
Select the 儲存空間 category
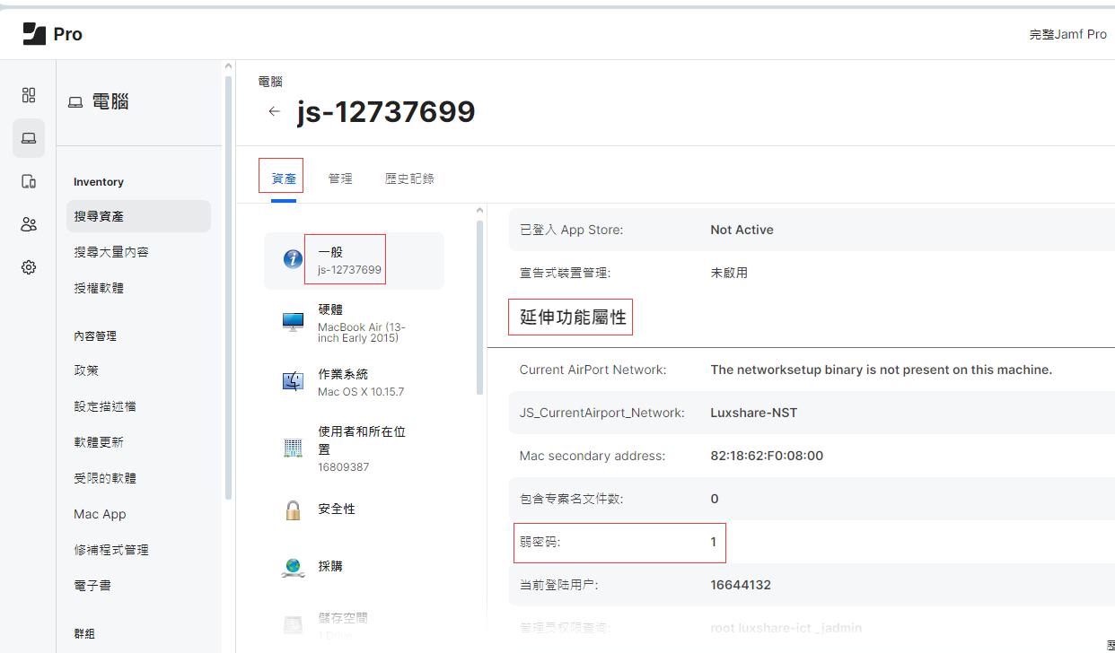pyautogui.click(x=354, y=625)
